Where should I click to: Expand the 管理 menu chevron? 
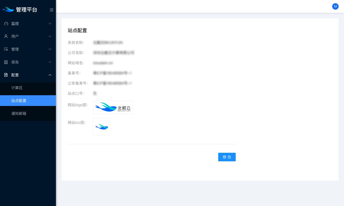[x=50, y=49]
